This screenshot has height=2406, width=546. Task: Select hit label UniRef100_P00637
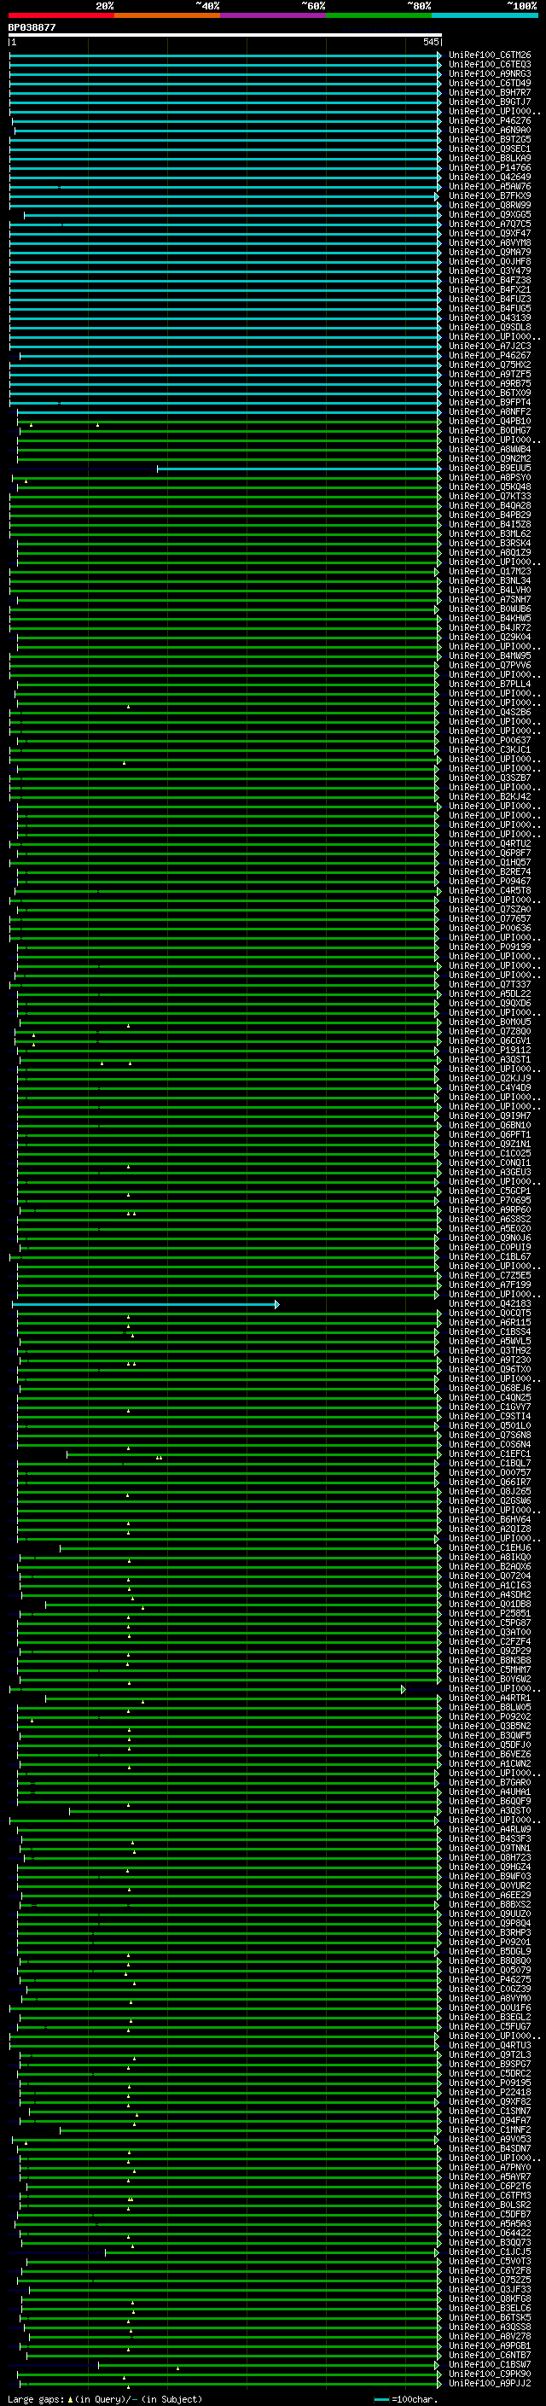[x=490, y=741]
